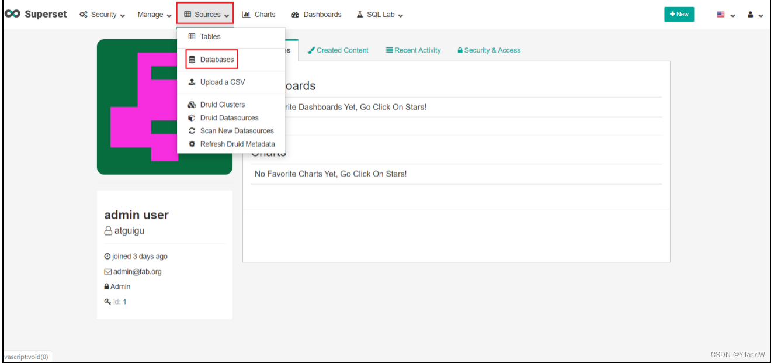Click the gears icon beside Security

point(84,15)
